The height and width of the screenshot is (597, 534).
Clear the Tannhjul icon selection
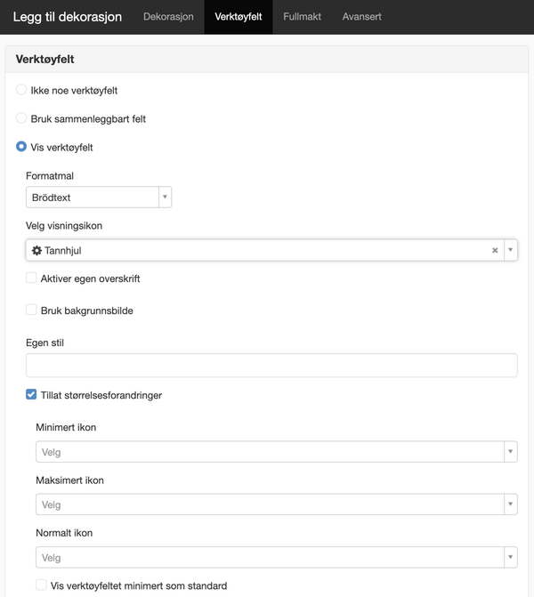(x=495, y=250)
